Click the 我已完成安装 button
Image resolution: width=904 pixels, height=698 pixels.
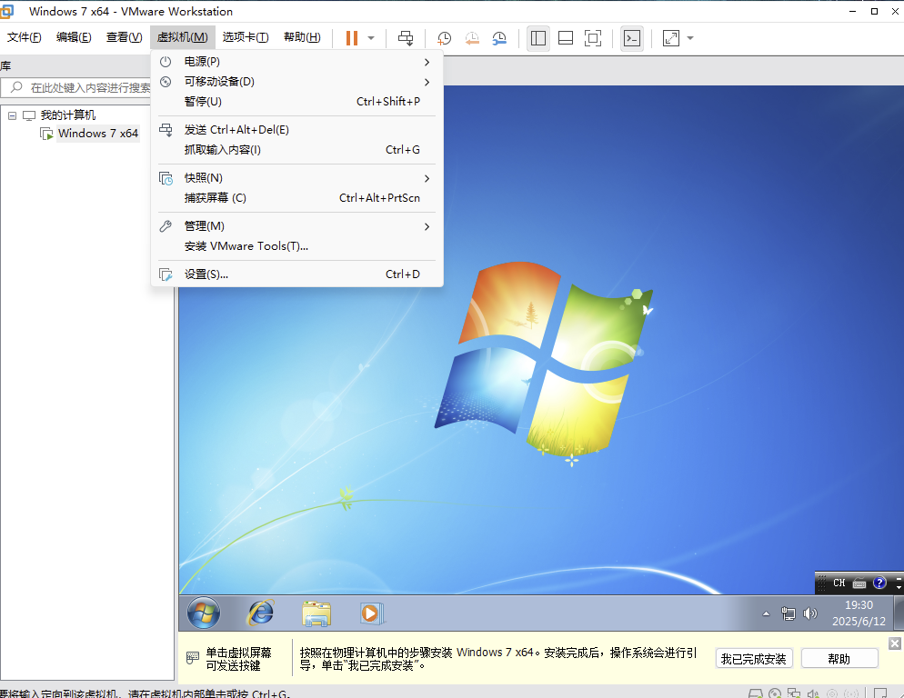tap(754, 658)
